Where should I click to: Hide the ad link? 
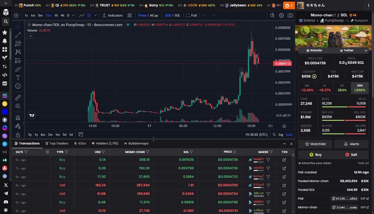point(363,163)
